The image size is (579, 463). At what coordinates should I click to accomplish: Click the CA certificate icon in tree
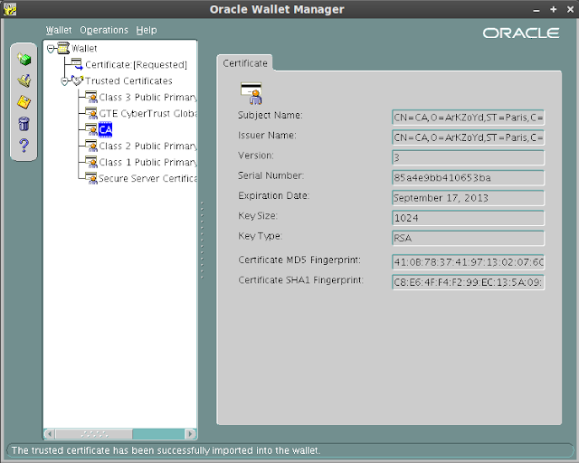pos(91,129)
